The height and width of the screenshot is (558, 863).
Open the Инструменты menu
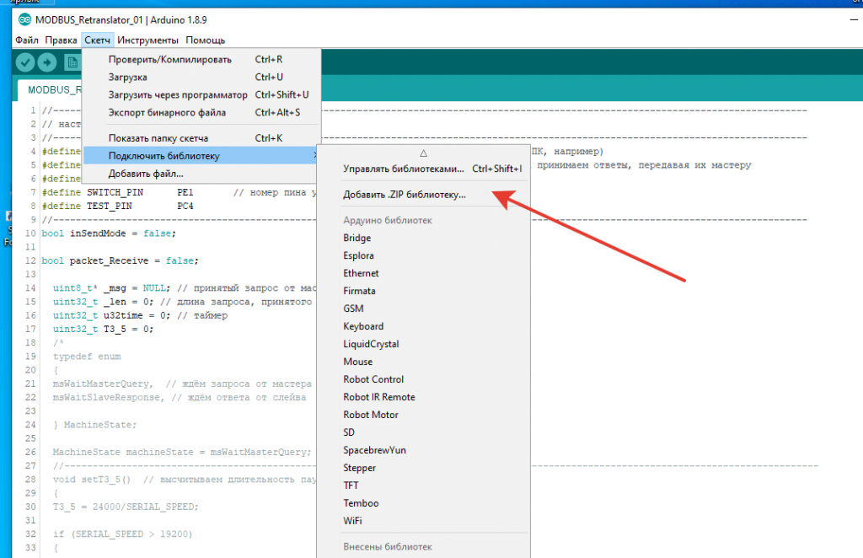pyautogui.click(x=147, y=40)
